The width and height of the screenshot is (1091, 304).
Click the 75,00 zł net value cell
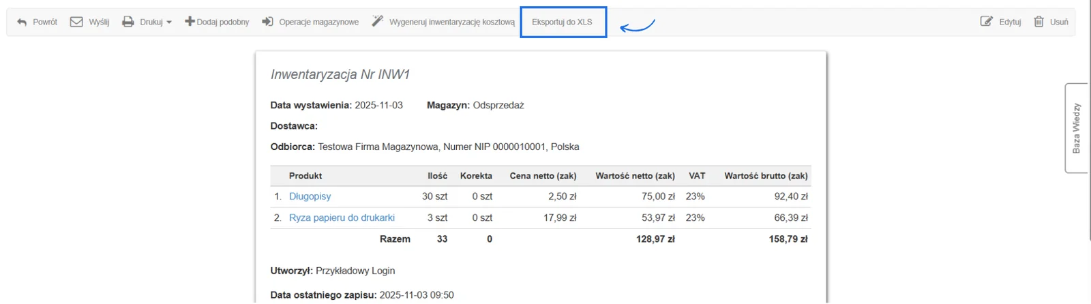(658, 196)
